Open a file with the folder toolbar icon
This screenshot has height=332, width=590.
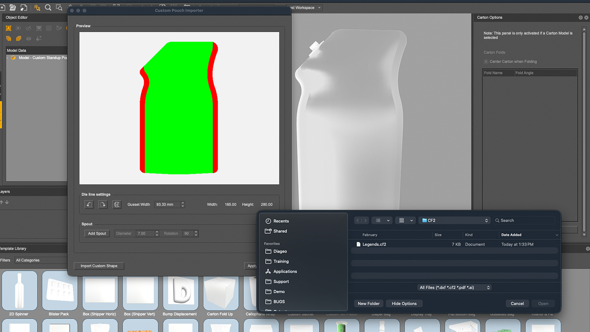tap(12, 7)
